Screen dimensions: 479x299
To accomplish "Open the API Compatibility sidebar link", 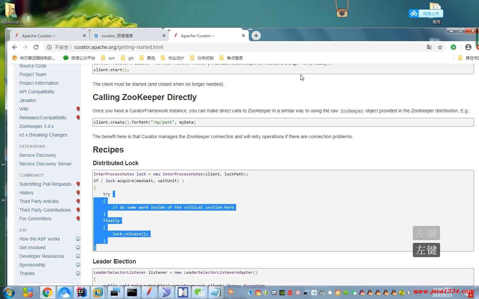I will pyautogui.click(x=37, y=92).
